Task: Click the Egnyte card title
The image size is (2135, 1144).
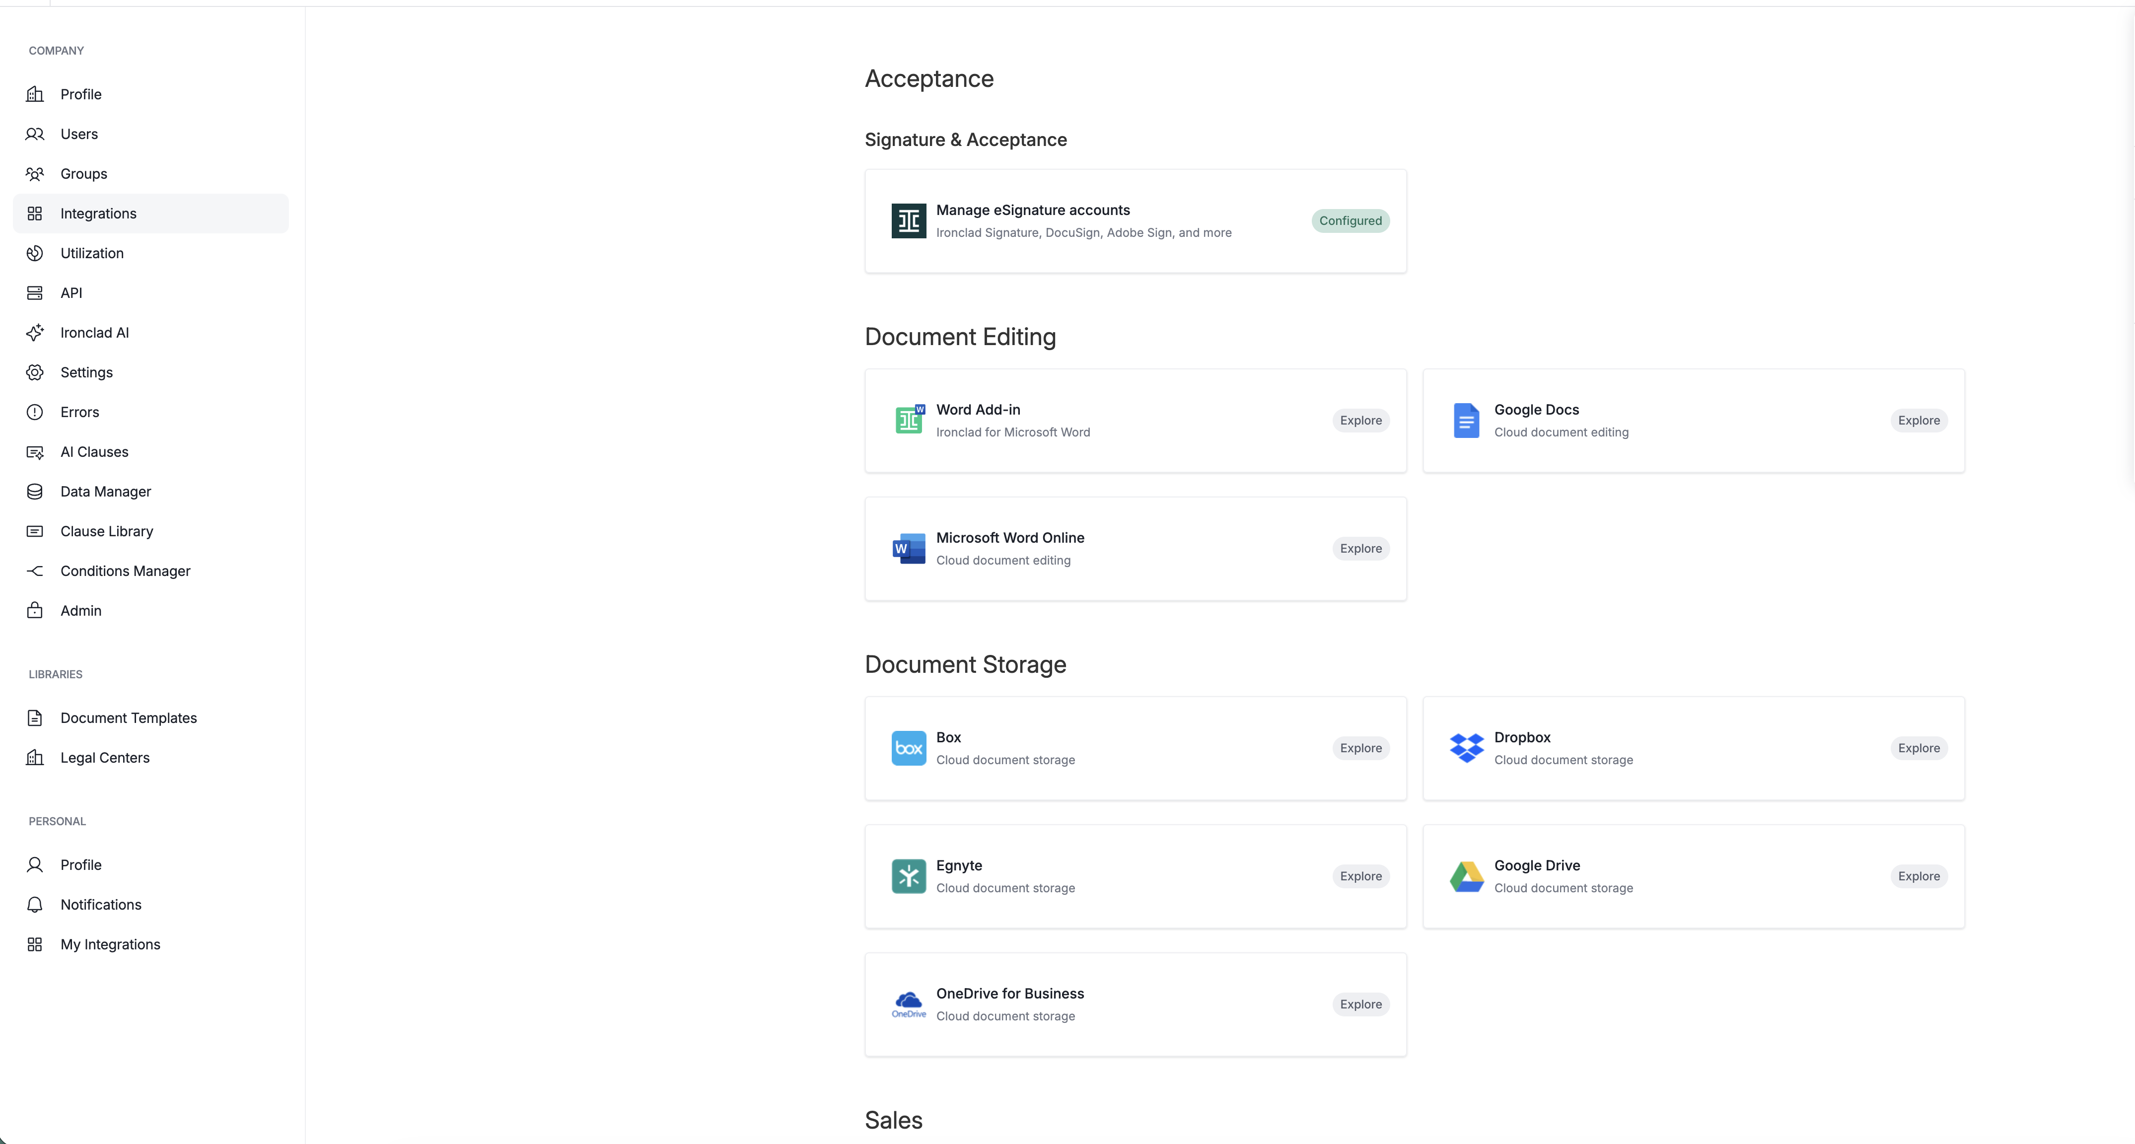Action: [x=959, y=865]
